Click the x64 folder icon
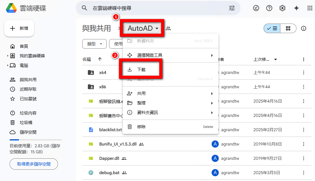 (91, 72)
